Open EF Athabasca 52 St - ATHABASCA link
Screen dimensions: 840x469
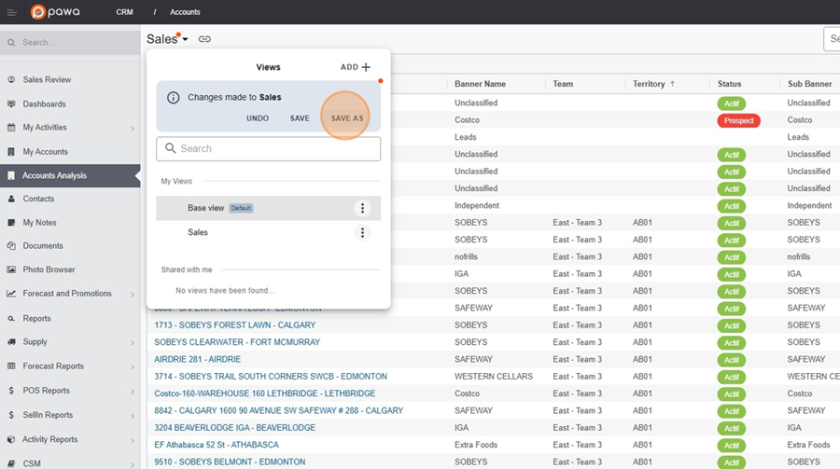point(217,445)
